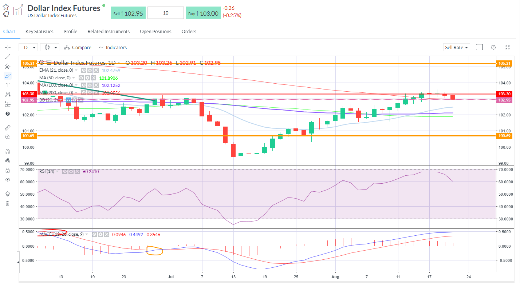Toggle MACD indicator visibility eye

[x=95, y=234]
